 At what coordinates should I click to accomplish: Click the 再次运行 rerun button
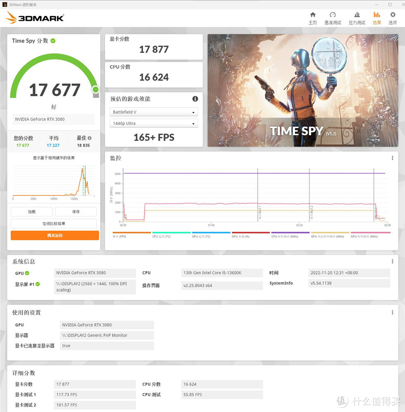point(54,235)
